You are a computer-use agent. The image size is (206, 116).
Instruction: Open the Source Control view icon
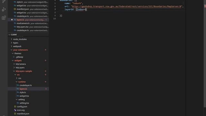point(4,1)
